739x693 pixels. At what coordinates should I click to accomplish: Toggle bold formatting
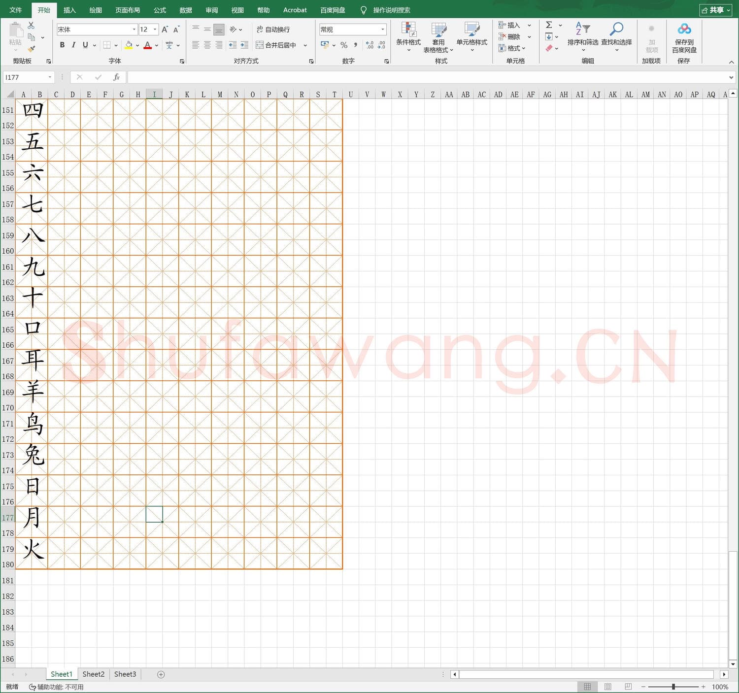(62, 45)
